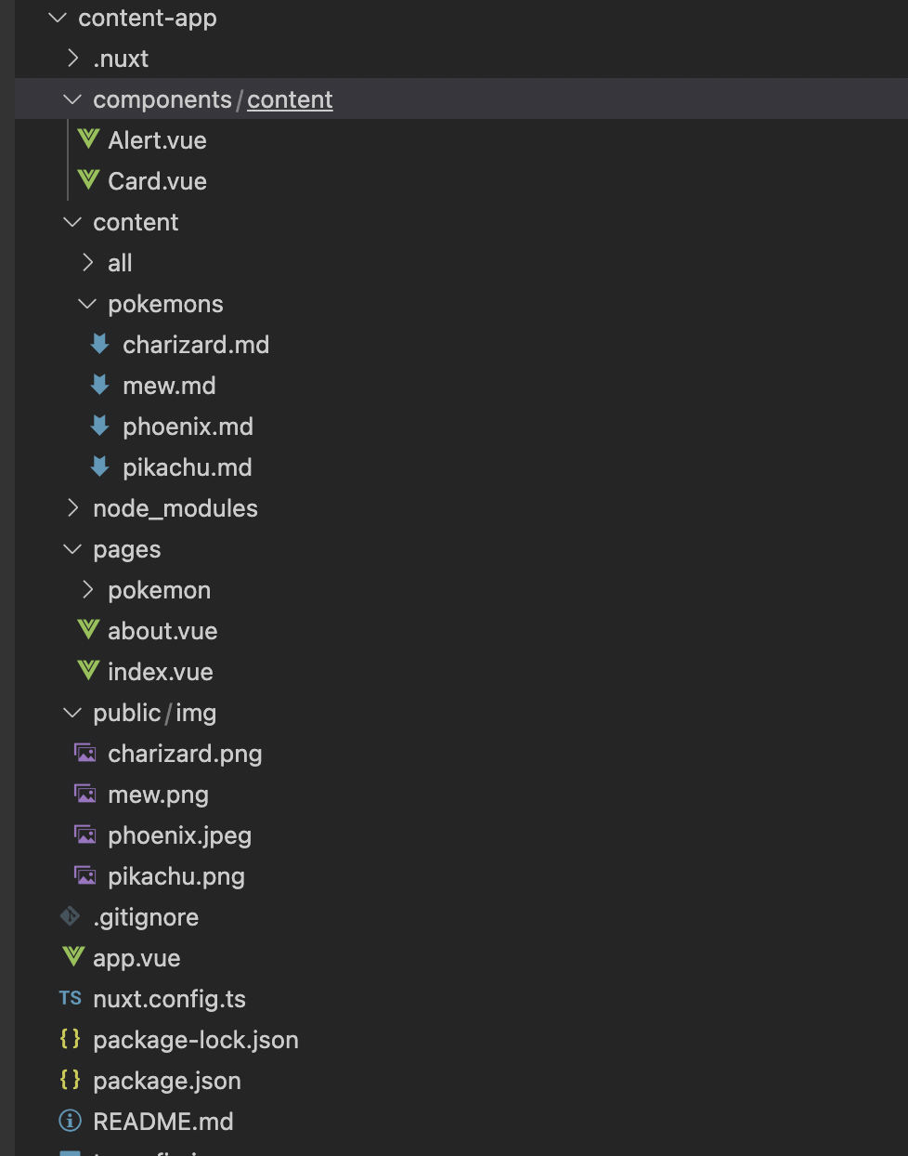908x1156 pixels.
Task: Open index.vue in the pages folder
Action: 160,672
